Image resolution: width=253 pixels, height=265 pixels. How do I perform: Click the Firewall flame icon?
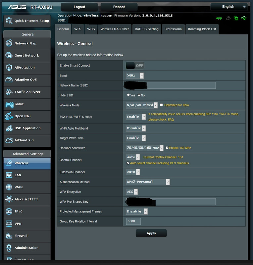(x=9, y=236)
